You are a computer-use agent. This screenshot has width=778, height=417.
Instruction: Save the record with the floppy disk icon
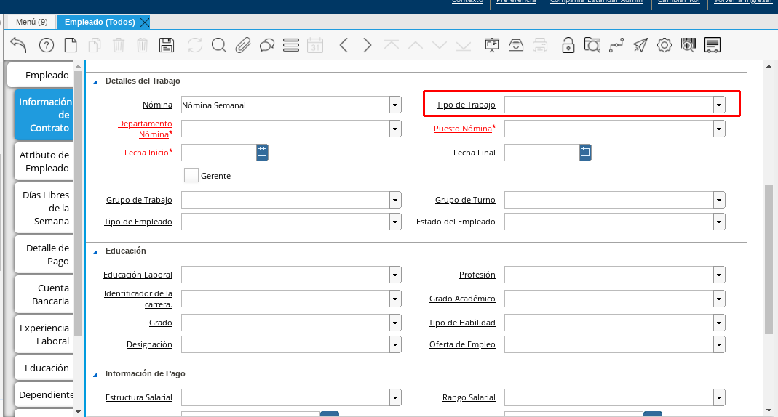click(x=167, y=45)
